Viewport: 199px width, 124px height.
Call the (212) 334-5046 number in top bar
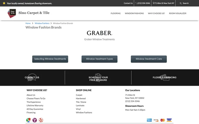(x=143, y=3)
